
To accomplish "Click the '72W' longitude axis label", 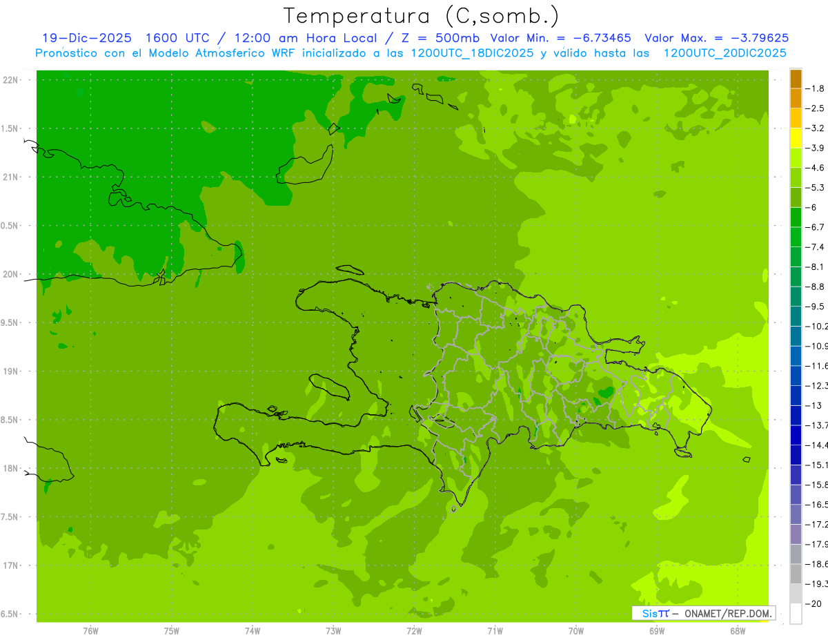I will (414, 631).
